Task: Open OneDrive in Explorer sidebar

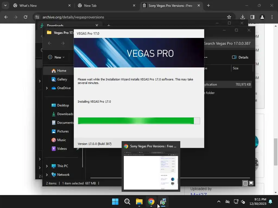Action: tap(61, 88)
